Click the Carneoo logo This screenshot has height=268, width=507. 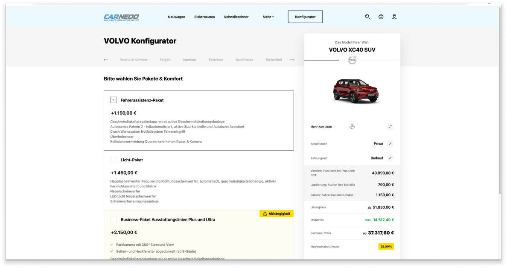121,17
